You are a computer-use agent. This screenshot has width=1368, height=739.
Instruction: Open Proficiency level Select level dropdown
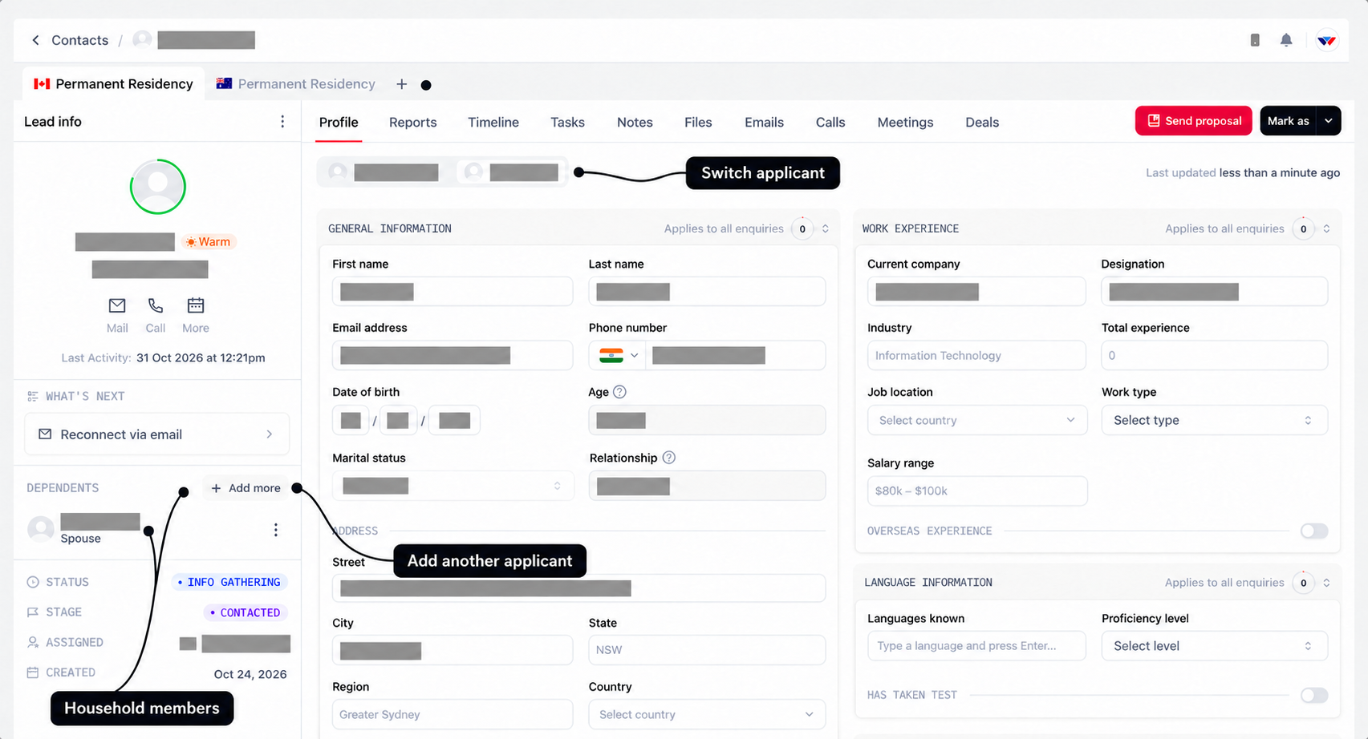click(1214, 646)
